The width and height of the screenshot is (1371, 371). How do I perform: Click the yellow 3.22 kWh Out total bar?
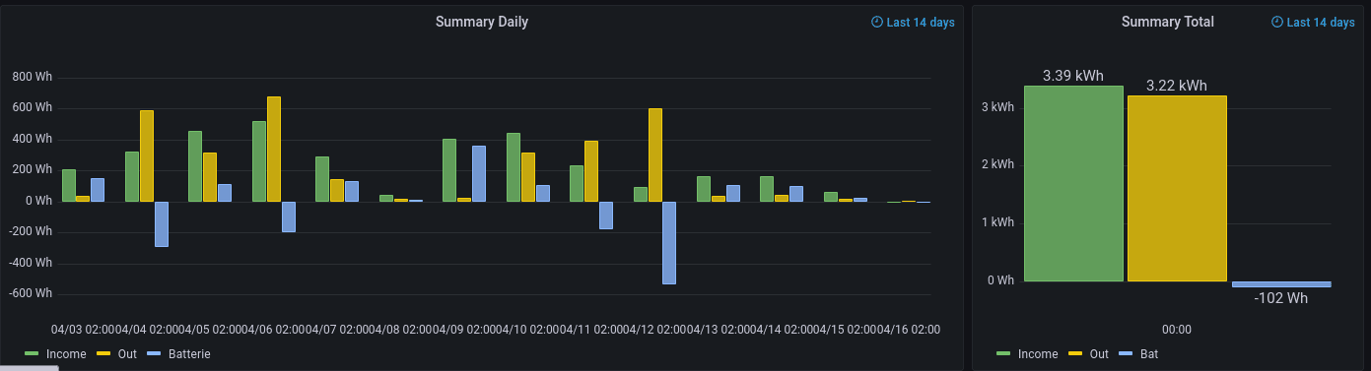click(1177, 188)
